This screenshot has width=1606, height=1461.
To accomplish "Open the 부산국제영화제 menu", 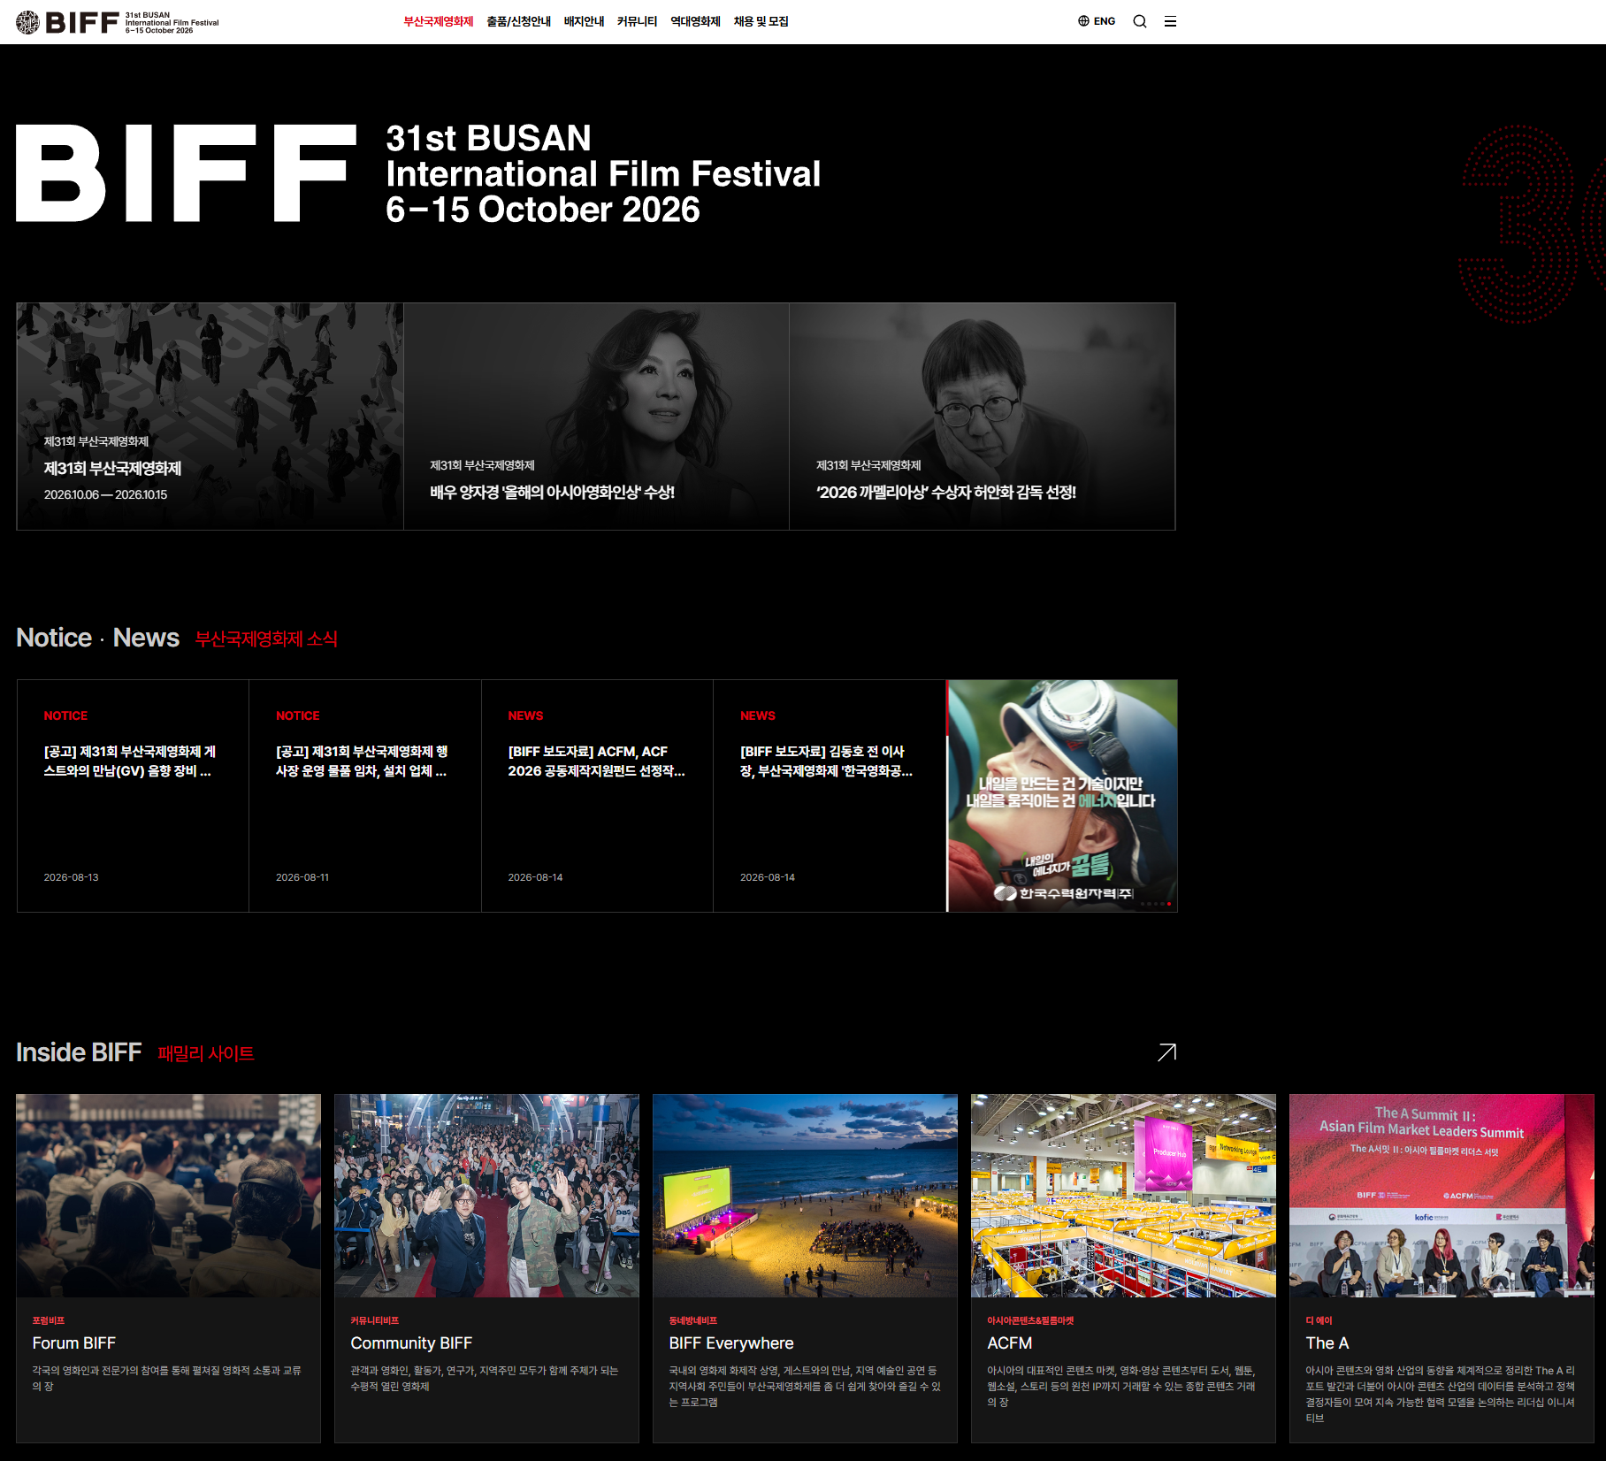I will [x=439, y=21].
